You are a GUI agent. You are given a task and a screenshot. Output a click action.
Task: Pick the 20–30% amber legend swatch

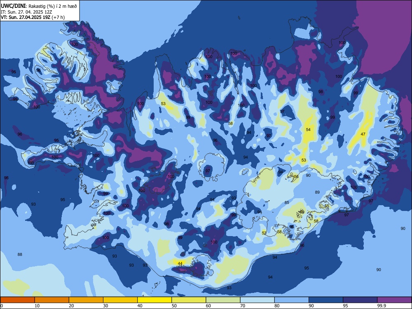pyautogui.click(x=86, y=300)
